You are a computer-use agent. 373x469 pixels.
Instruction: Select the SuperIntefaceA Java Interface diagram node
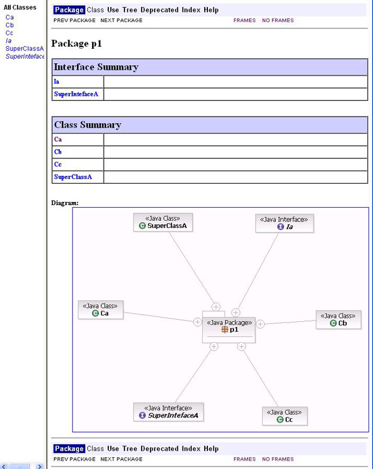point(168,412)
